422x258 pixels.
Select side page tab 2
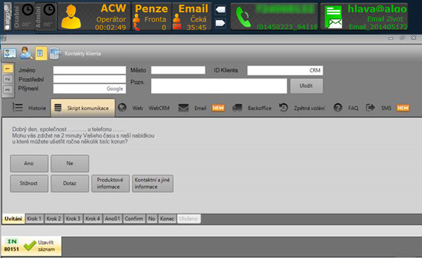point(7,79)
